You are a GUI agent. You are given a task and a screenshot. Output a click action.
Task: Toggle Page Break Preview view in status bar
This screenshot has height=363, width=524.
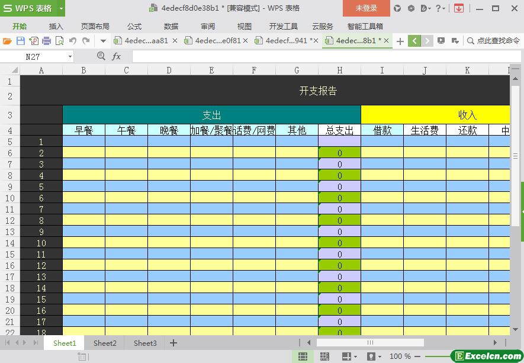(324, 356)
